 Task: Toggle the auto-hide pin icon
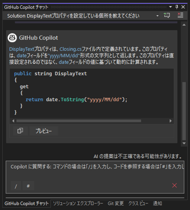point(177,7)
